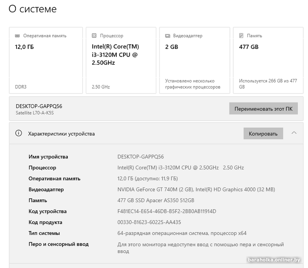
Task: Click the NVIDIA GeForce GT 740M value
Action: 155,189
